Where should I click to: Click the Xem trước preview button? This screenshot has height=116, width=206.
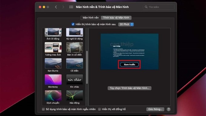click(129, 65)
